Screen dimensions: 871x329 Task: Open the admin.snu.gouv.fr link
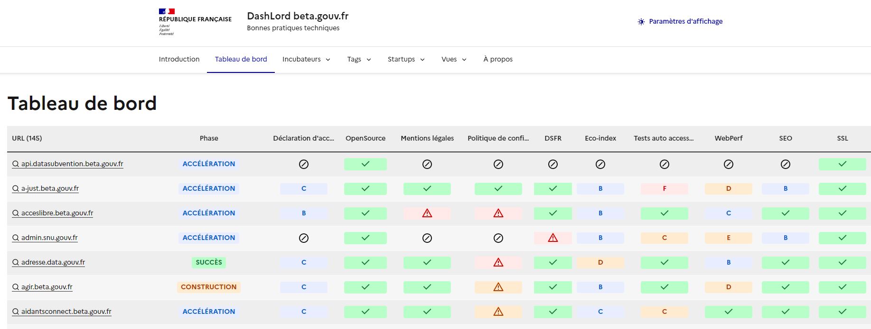(45, 238)
